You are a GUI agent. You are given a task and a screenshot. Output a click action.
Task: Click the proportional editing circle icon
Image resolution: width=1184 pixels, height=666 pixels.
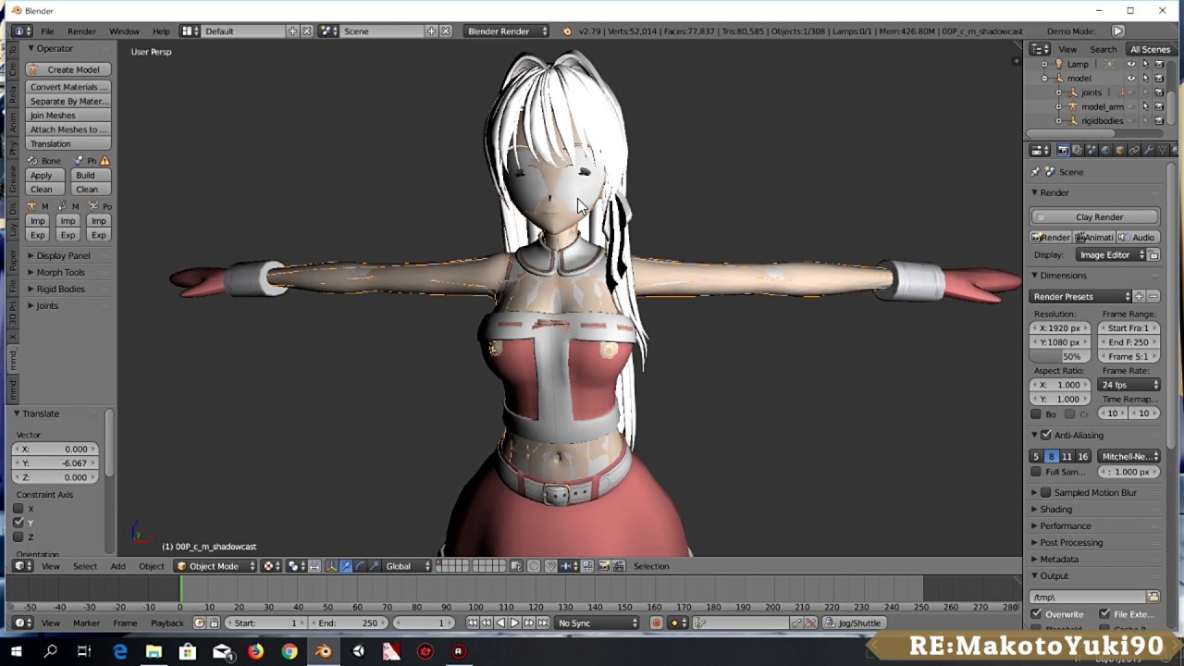click(x=534, y=566)
